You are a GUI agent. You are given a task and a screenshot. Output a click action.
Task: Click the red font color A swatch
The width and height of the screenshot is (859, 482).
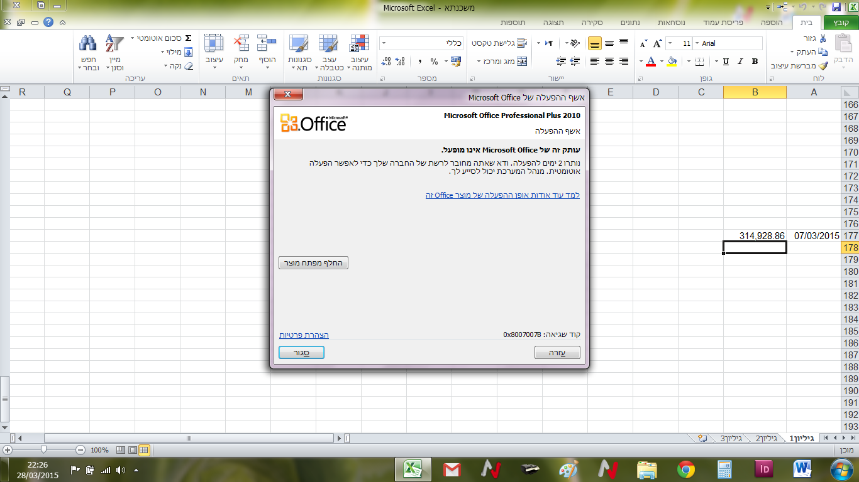click(x=651, y=62)
